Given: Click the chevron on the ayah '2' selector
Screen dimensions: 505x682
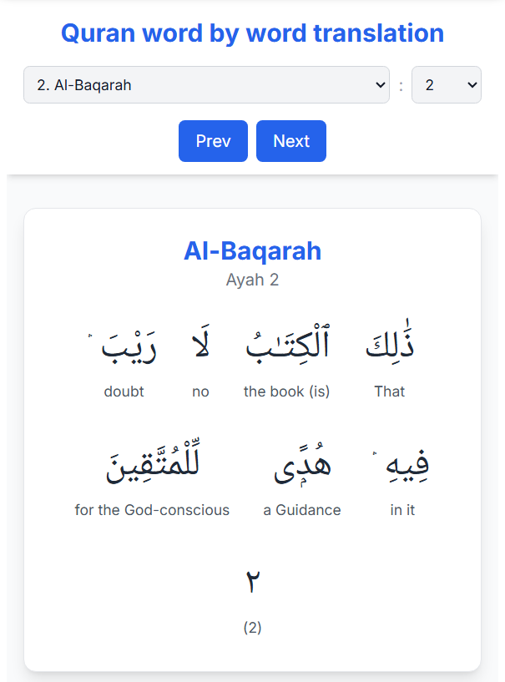Looking at the screenshot, I should click(473, 84).
